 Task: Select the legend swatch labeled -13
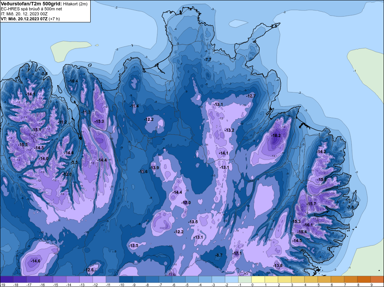point(86,279)
